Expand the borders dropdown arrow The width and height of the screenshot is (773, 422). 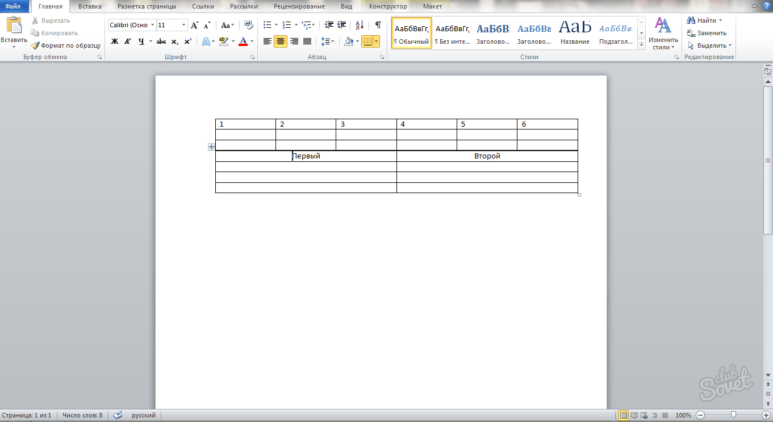(376, 41)
